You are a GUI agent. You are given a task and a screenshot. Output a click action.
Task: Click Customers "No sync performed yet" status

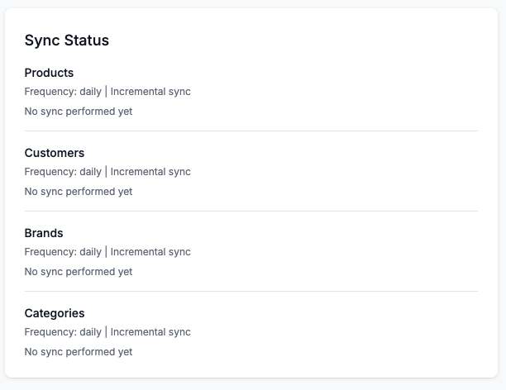[x=79, y=192]
